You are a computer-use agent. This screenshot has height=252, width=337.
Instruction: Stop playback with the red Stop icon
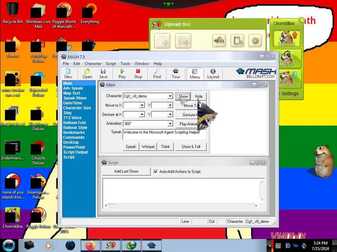[x=138, y=74]
